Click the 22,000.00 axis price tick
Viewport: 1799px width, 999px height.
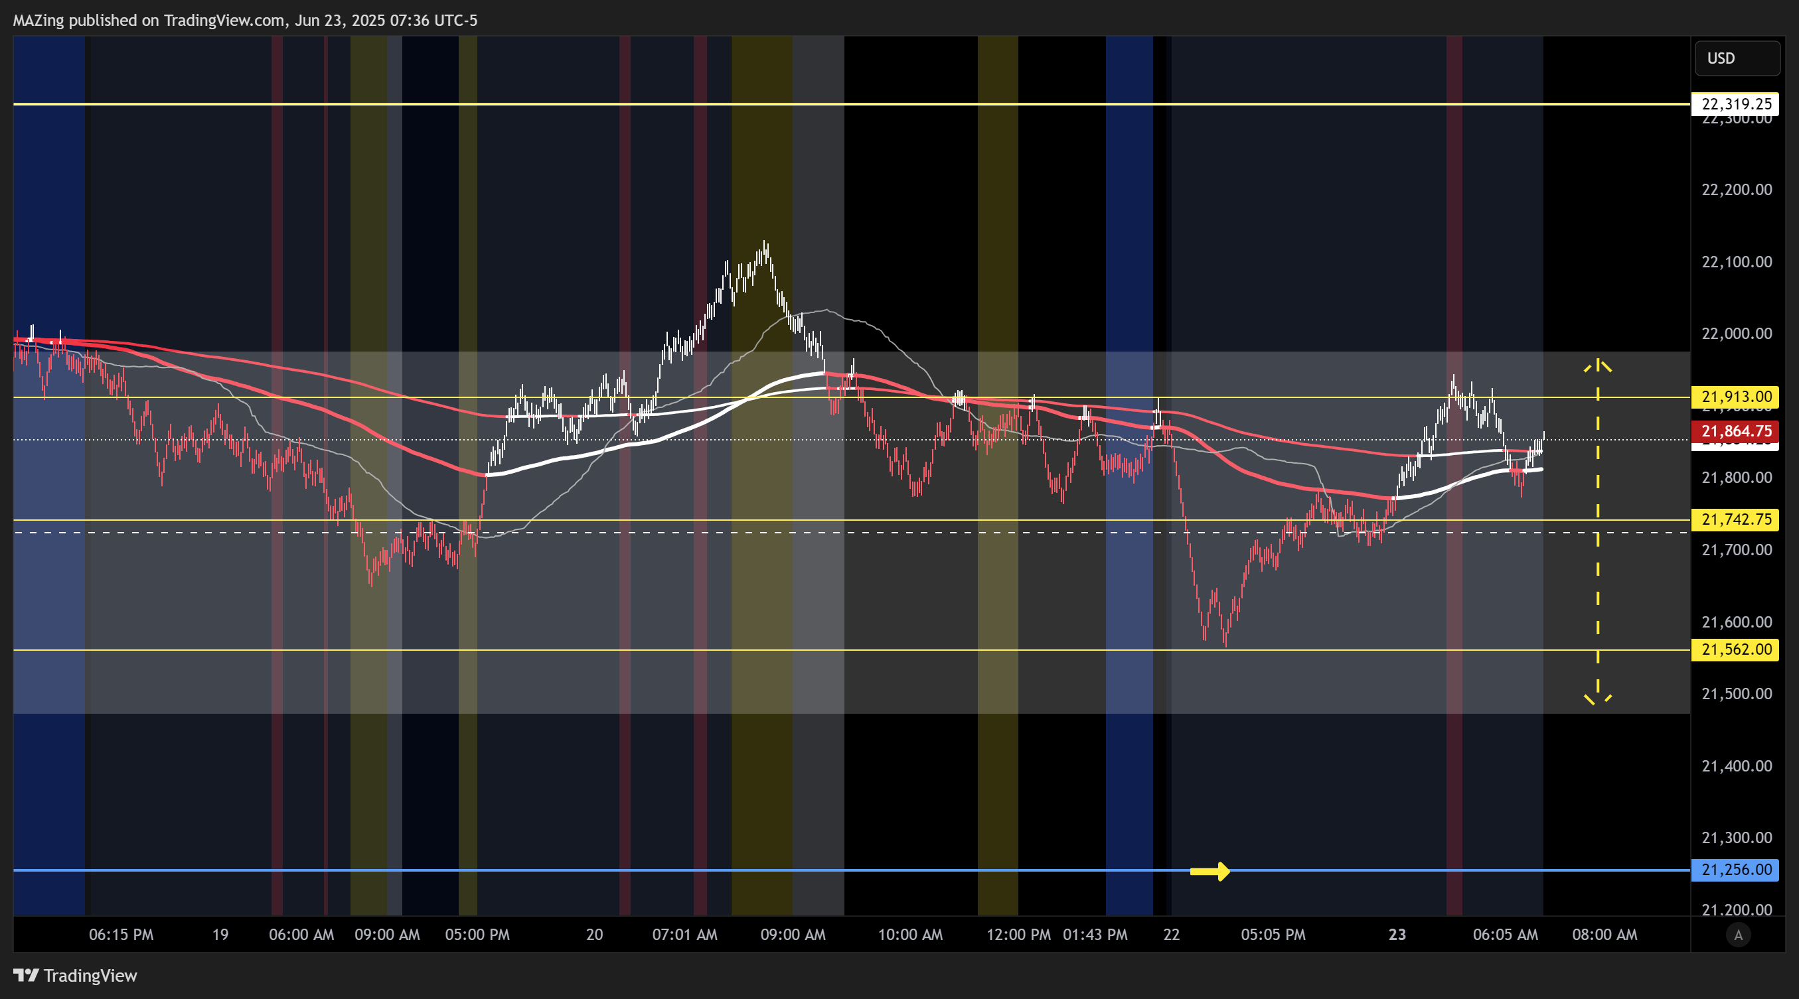point(1737,334)
